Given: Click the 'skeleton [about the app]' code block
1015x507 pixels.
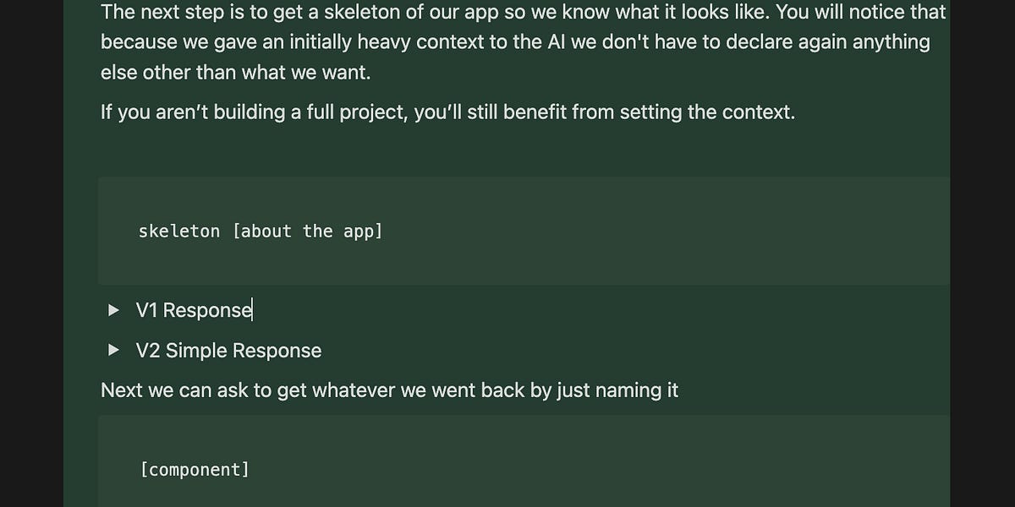Looking at the screenshot, I should pos(261,231).
